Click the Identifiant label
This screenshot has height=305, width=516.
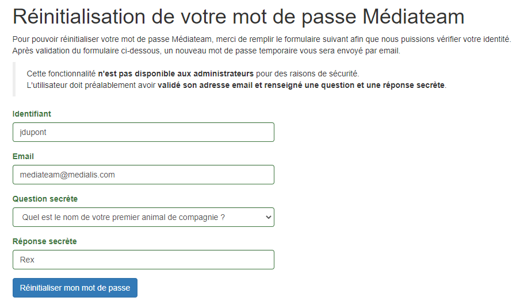tap(32, 114)
